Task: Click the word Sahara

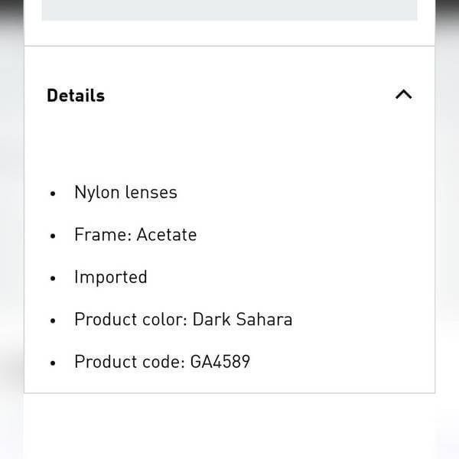Action: [x=264, y=319]
